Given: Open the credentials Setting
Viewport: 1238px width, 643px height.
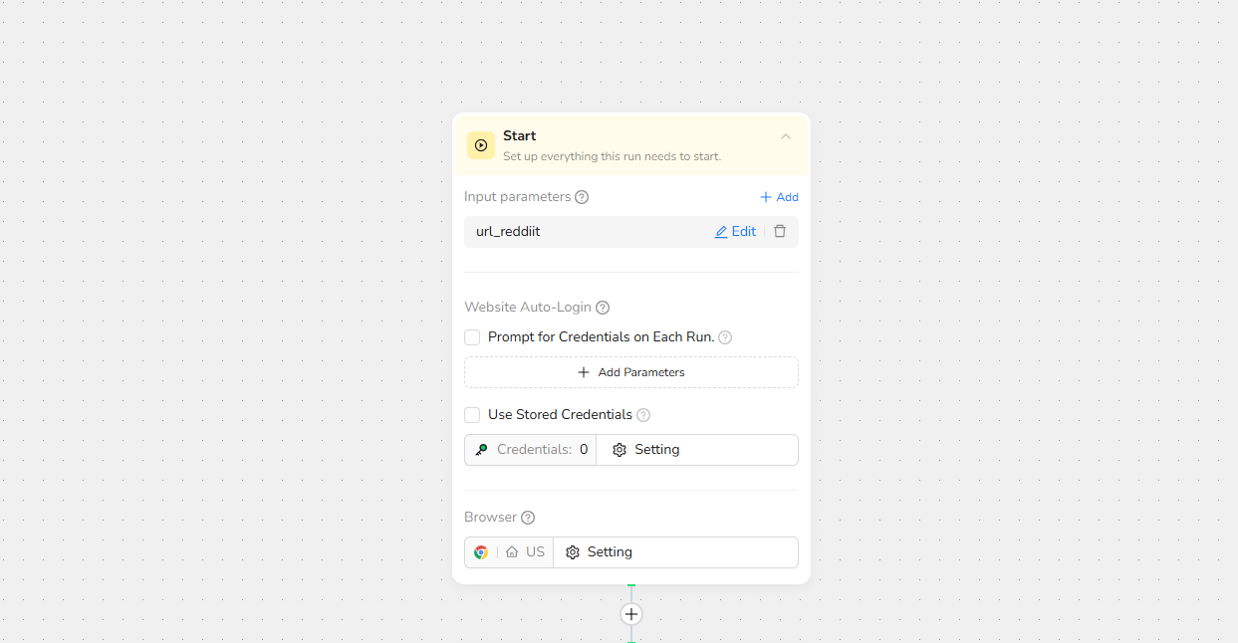Looking at the screenshot, I should (646, 450).
